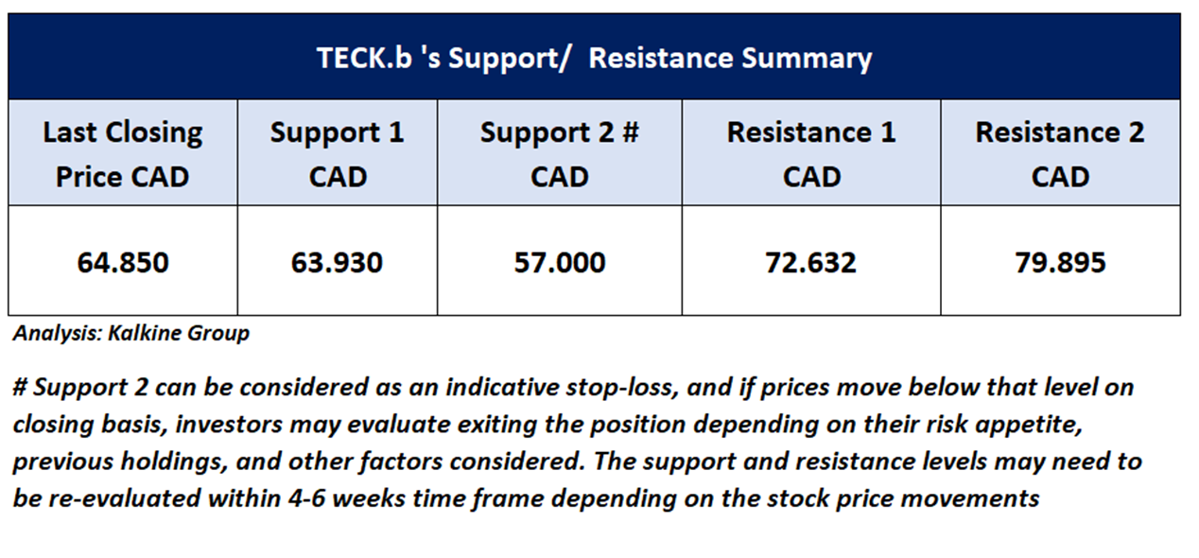Select the Last Closing Price CAD header
The image size is (1199, 558).
122,153
